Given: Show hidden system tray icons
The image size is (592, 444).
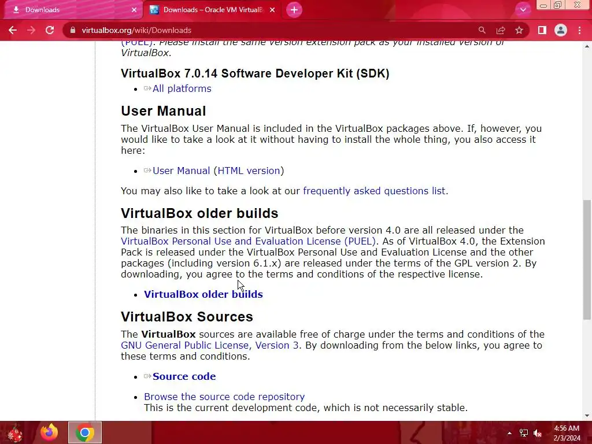Looking at the screenshot, I should click(509, 433).
